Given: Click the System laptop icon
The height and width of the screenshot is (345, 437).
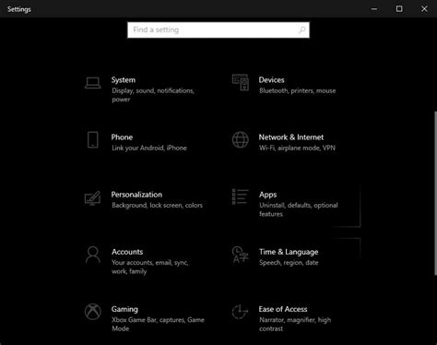Looking at the screenshot, I should click(x=93, y=83).
